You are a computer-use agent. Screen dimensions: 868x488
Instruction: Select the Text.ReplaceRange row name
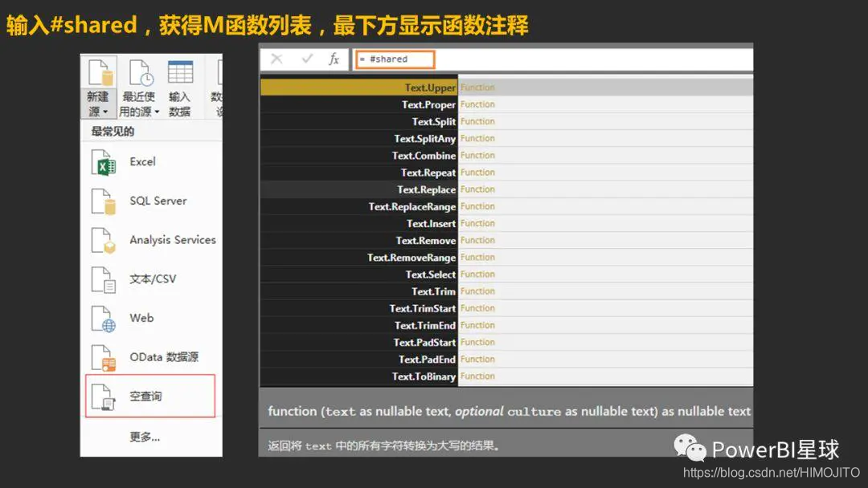412,207
